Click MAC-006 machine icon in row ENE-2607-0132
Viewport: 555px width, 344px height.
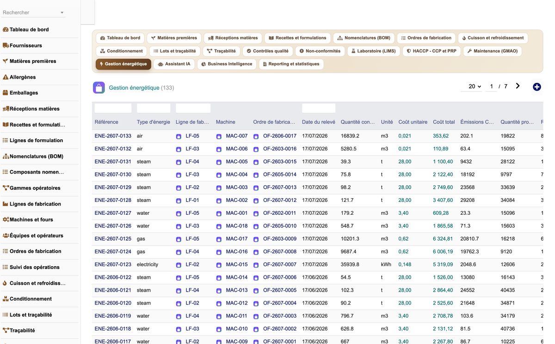219,150
